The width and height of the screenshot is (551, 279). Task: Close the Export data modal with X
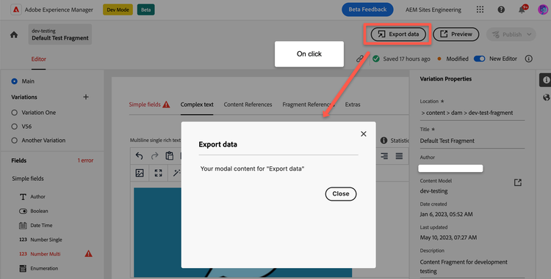364,134
